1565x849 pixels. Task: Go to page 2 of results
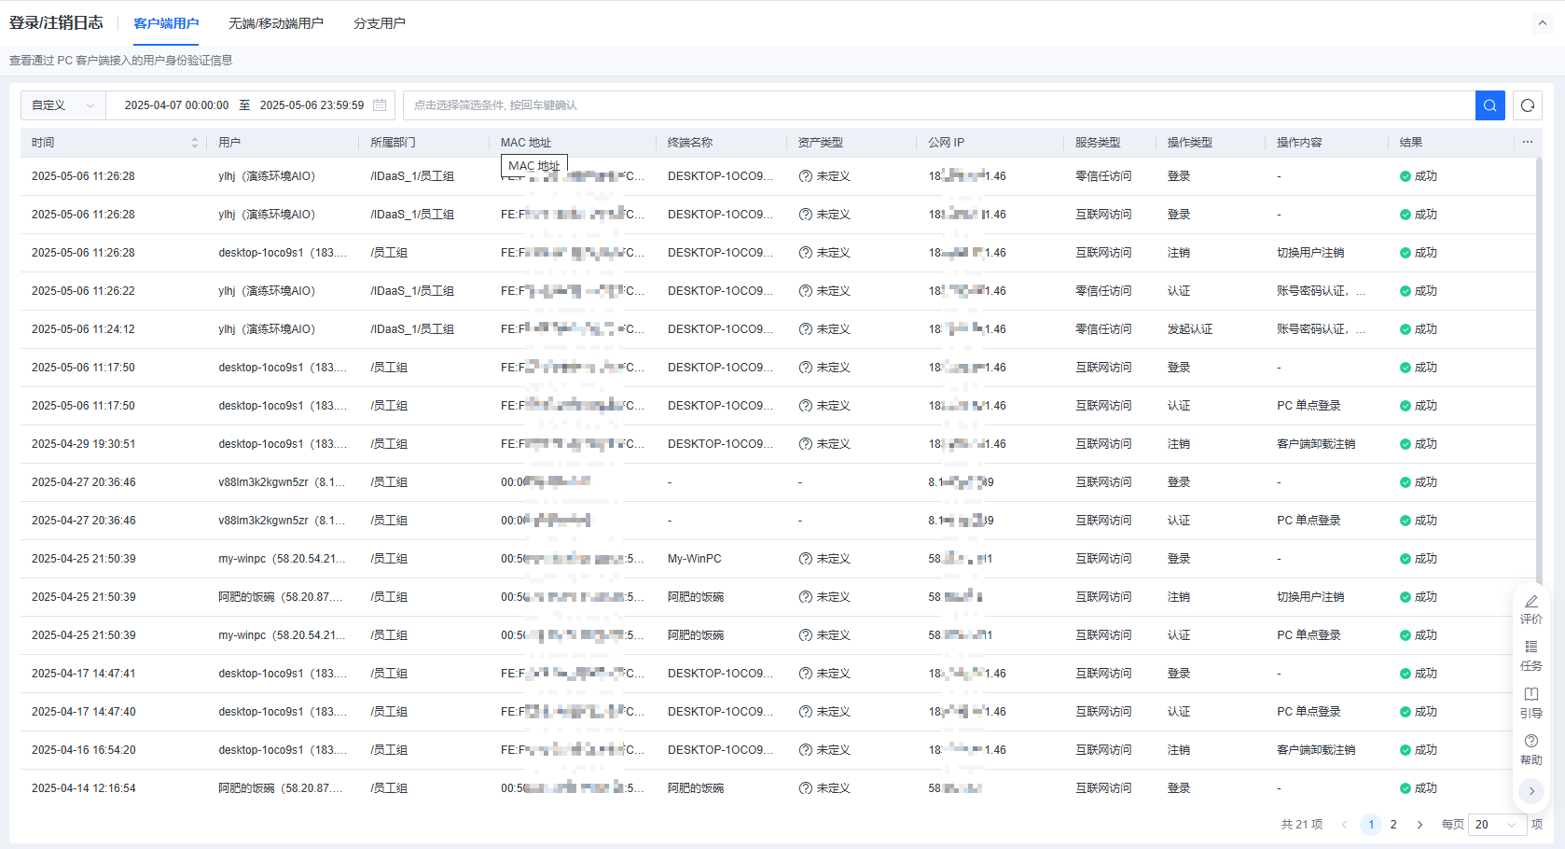tap(1393, 825)
